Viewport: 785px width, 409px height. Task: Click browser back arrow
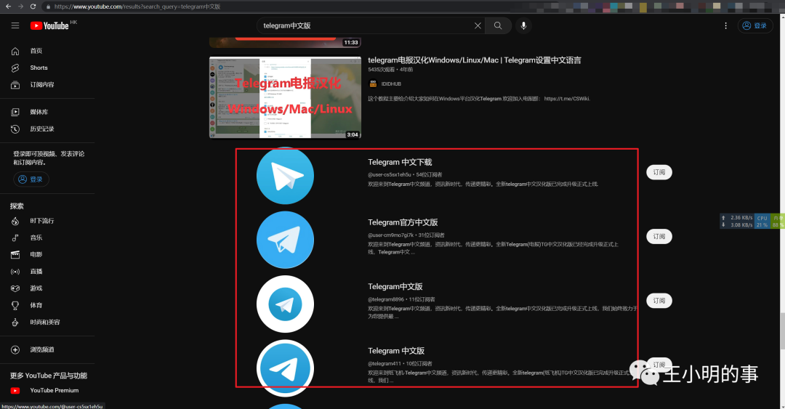[8, 7]
